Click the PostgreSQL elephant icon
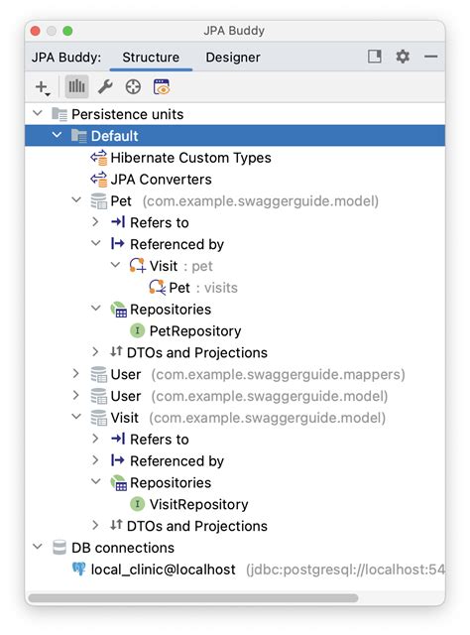 pos(79,569)
